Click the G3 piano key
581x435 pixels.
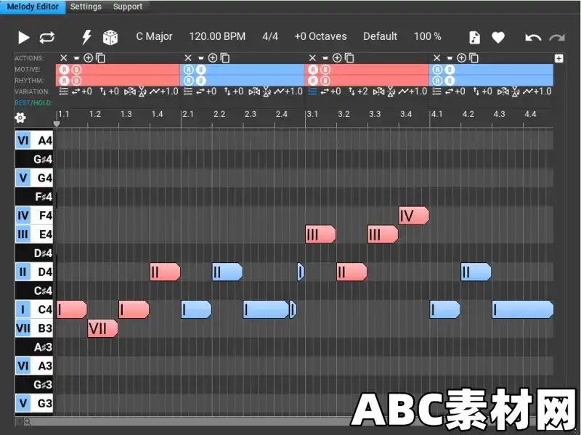click(34, 403)
